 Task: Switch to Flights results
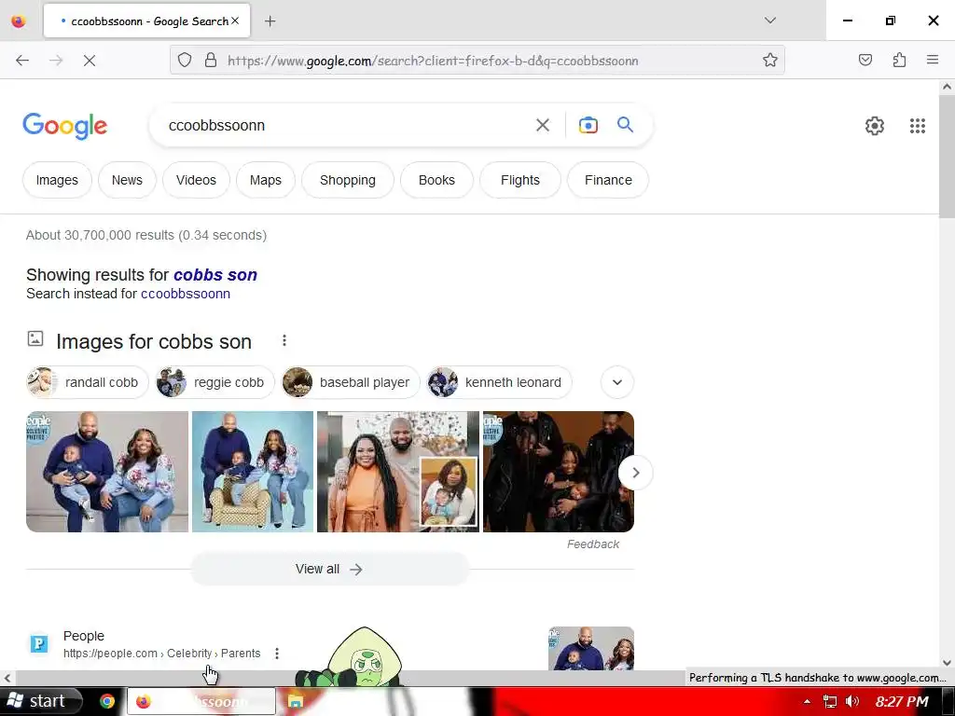[x=520, y=180]
